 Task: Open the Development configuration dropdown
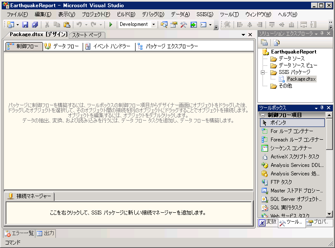pyautogui.click(x=153, y=25)
